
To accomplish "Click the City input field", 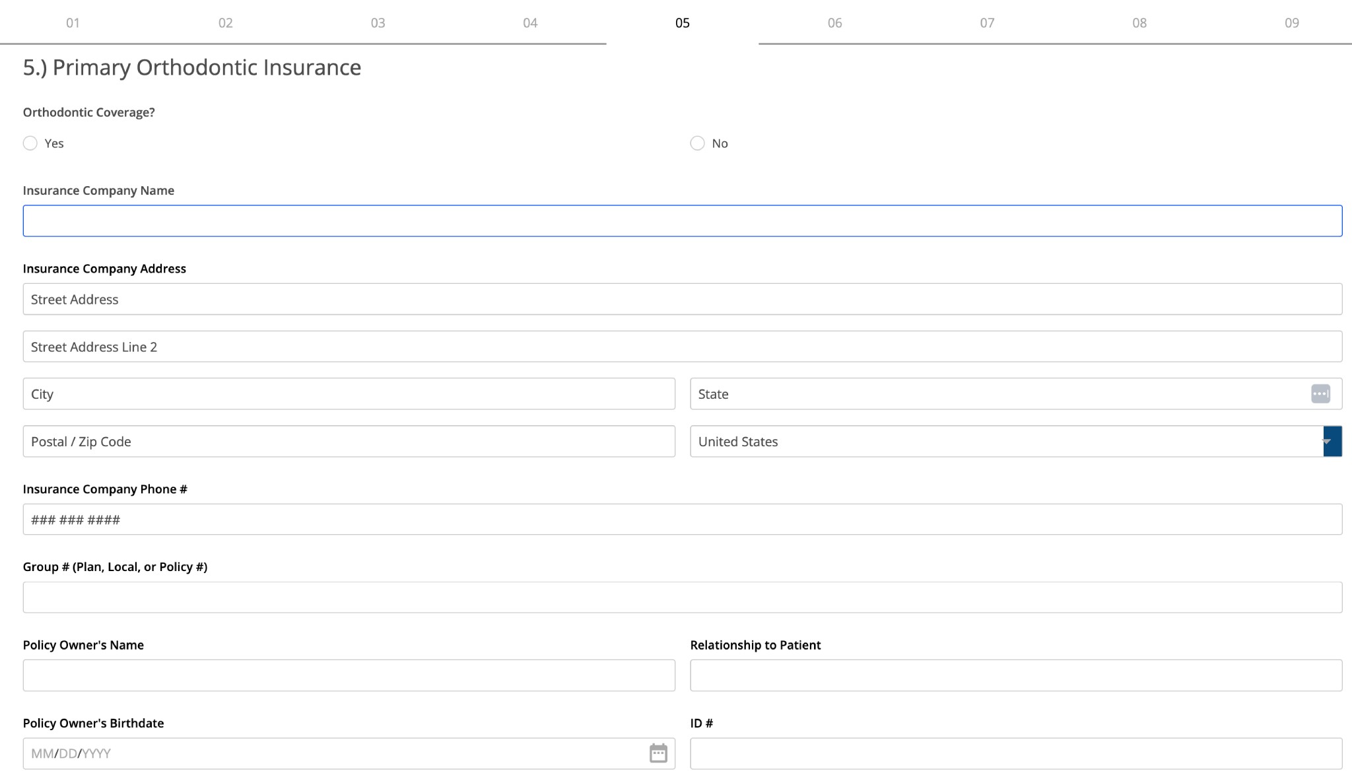I will (x=349, y=394).
